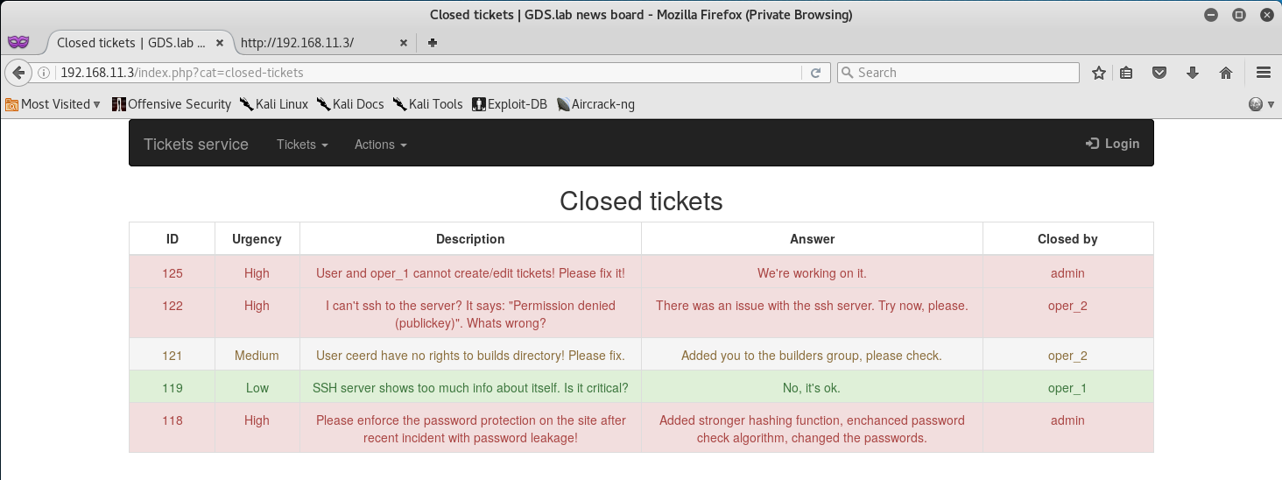Click the Pocket save icon
The image size is (1282, 480).
[1159, 73]
